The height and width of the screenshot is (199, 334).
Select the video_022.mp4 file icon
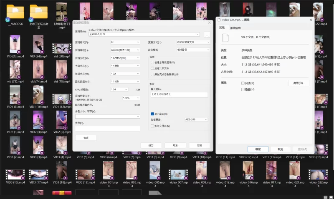[319, 174]
